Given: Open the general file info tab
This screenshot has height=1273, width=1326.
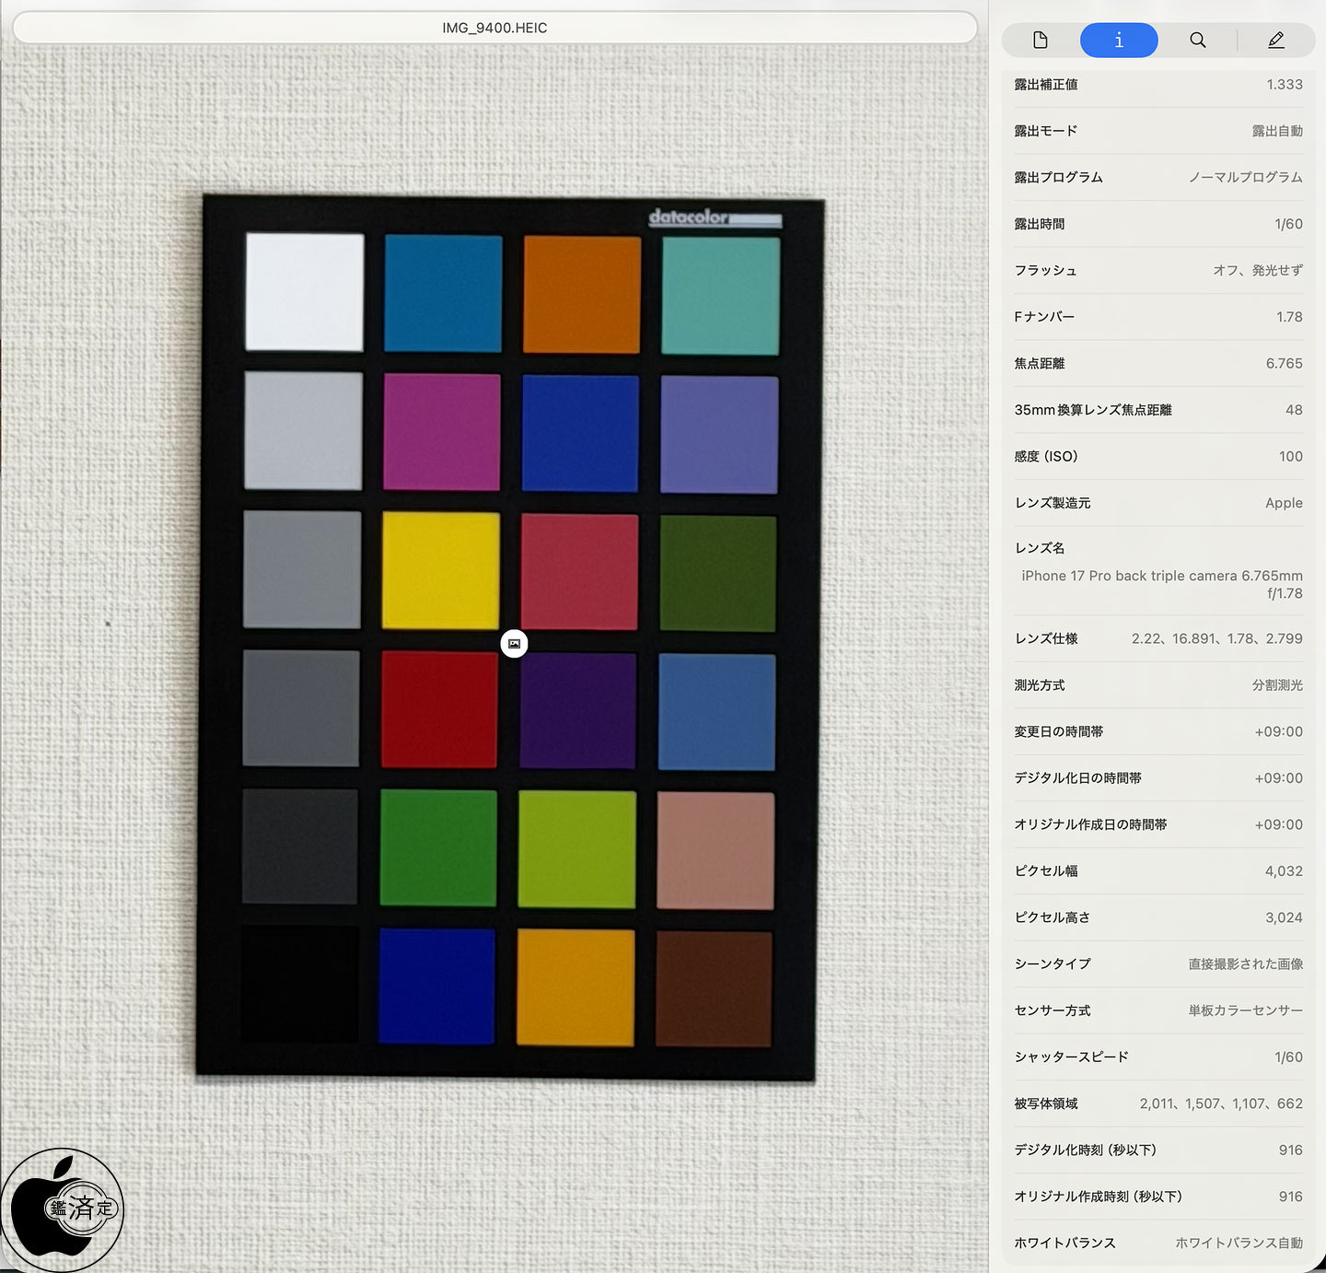Looking at the screenshot, I should click(x=1041, y=40).
